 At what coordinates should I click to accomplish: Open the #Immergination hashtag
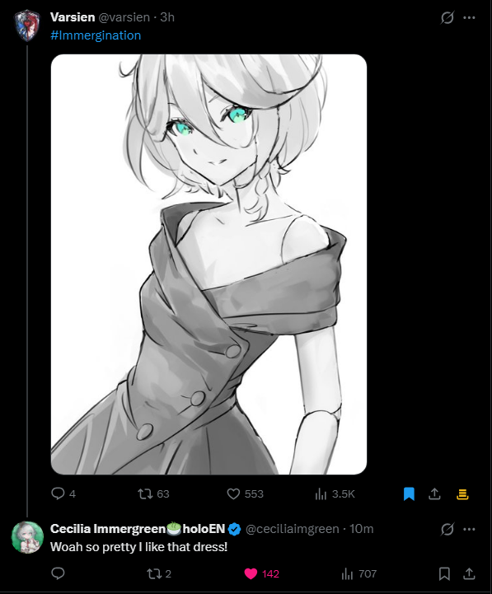coord(96,35)
